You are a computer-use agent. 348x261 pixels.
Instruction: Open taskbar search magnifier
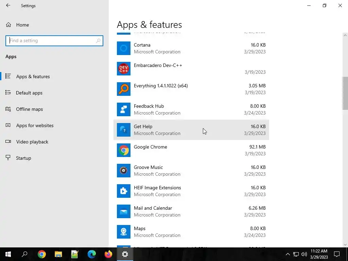point(24,254)
